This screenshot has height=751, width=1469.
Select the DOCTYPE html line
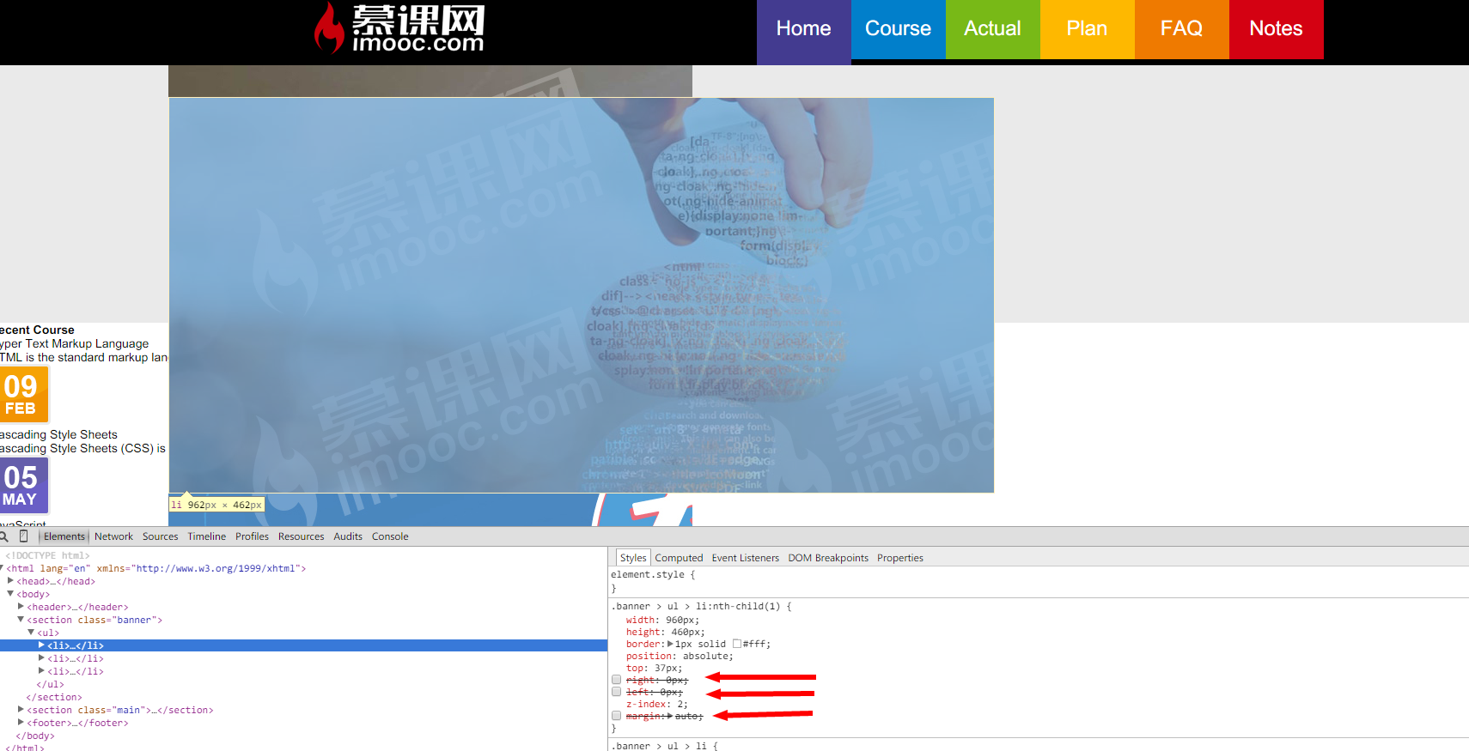click(47, 555)
